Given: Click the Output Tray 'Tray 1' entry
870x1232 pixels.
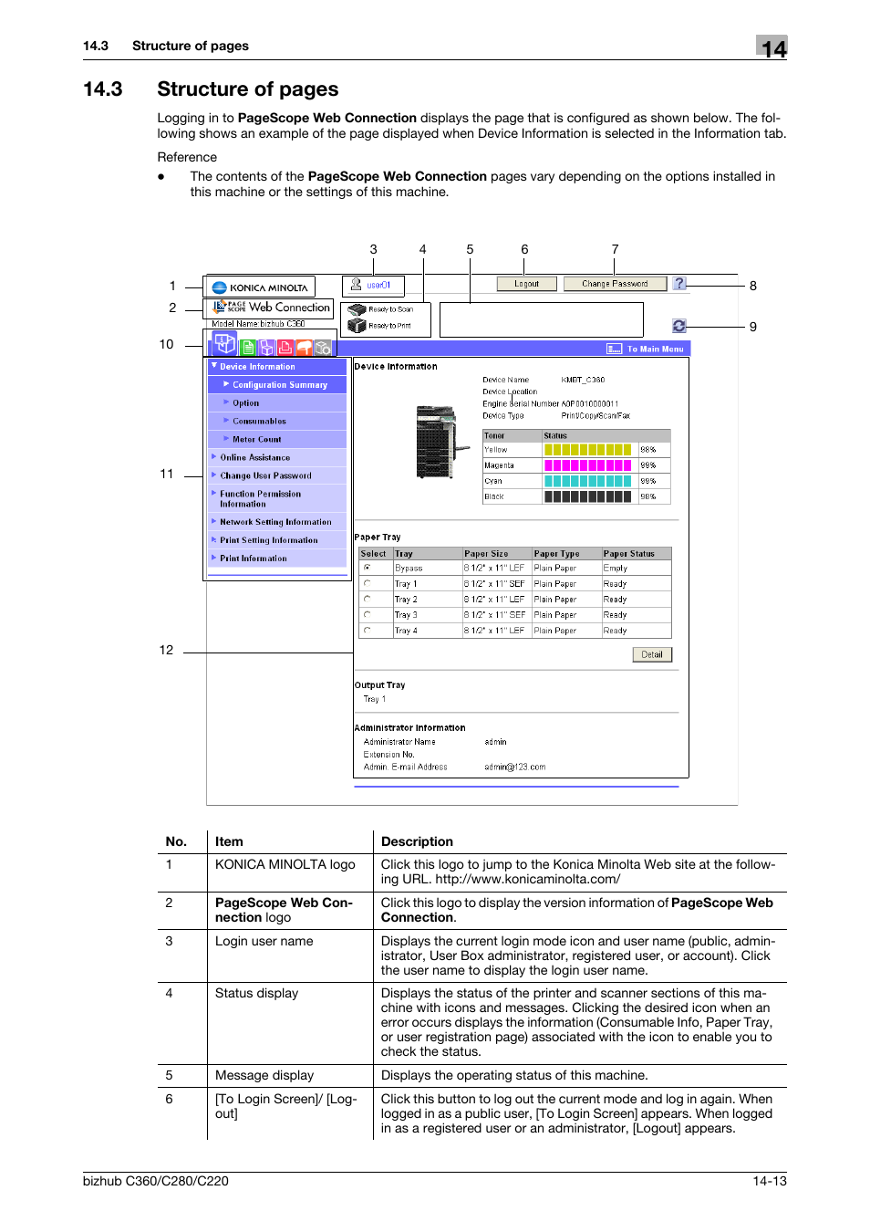Looking at the screenshot, I should pyautogui.click(x=375, y=700).
